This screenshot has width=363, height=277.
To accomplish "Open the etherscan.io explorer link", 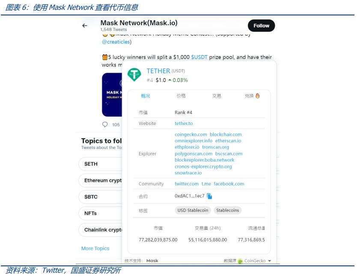I will pyautogui.click(x=228, y=141).
